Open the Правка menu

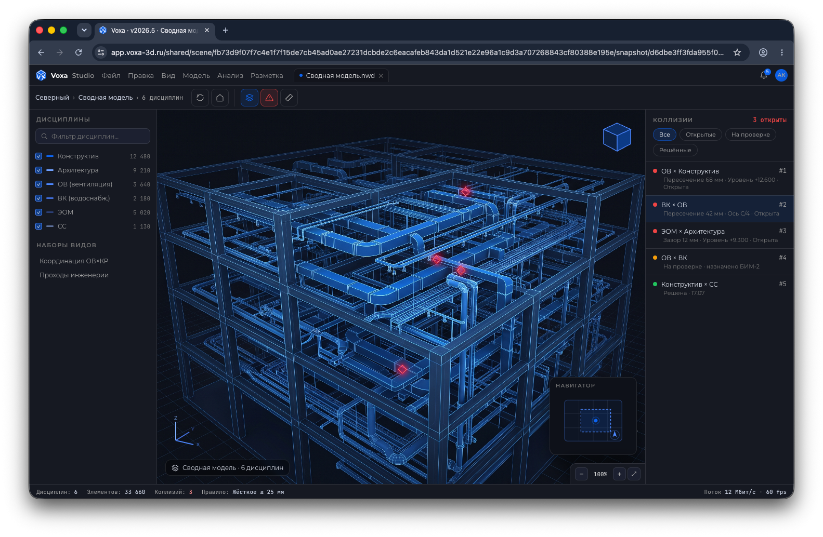tap(141, 76)
